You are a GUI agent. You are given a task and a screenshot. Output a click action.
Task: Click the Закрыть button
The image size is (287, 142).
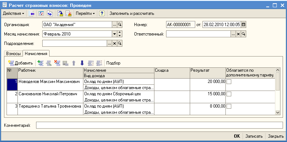click(x=276, y=136)
